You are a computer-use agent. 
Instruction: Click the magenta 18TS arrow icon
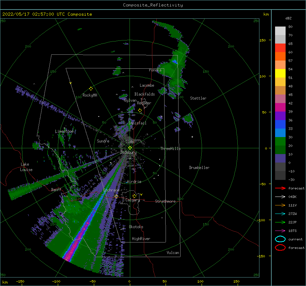coord(280,231)
